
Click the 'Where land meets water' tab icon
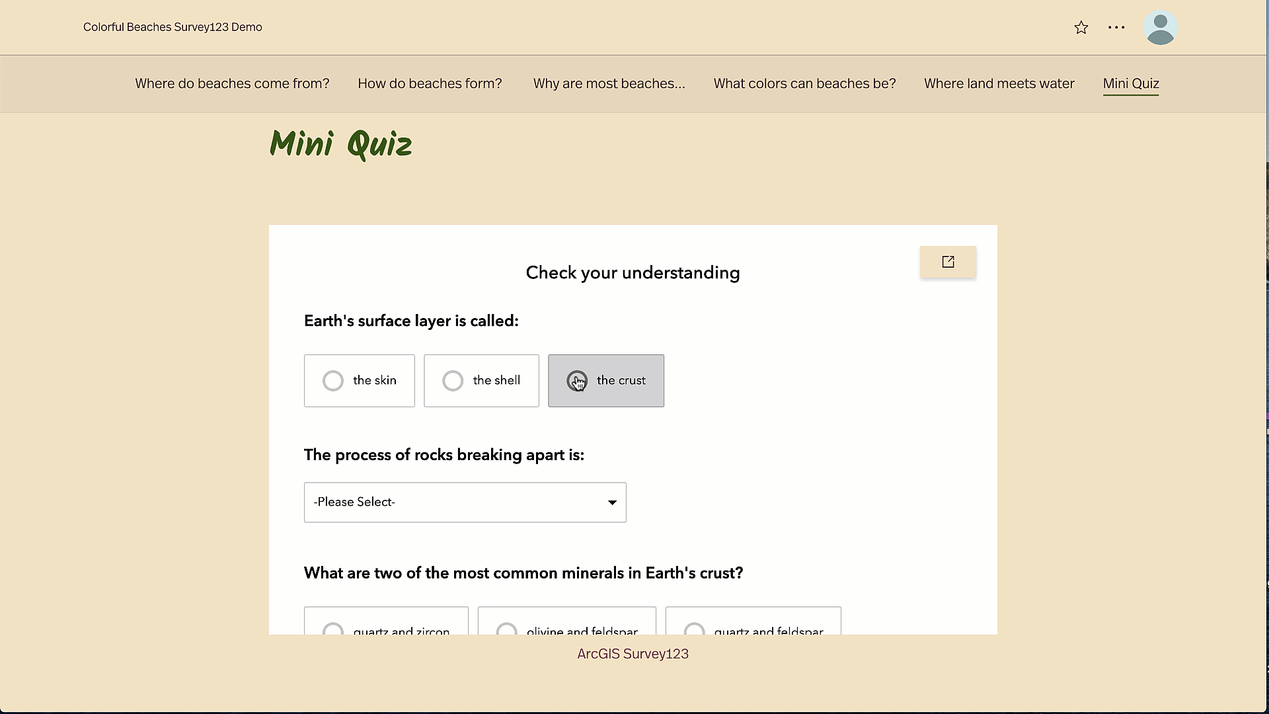[x=999, y=84]
